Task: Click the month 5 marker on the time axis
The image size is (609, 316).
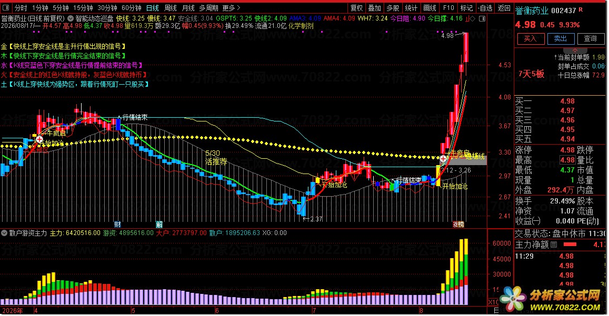Action: (133, 310)
